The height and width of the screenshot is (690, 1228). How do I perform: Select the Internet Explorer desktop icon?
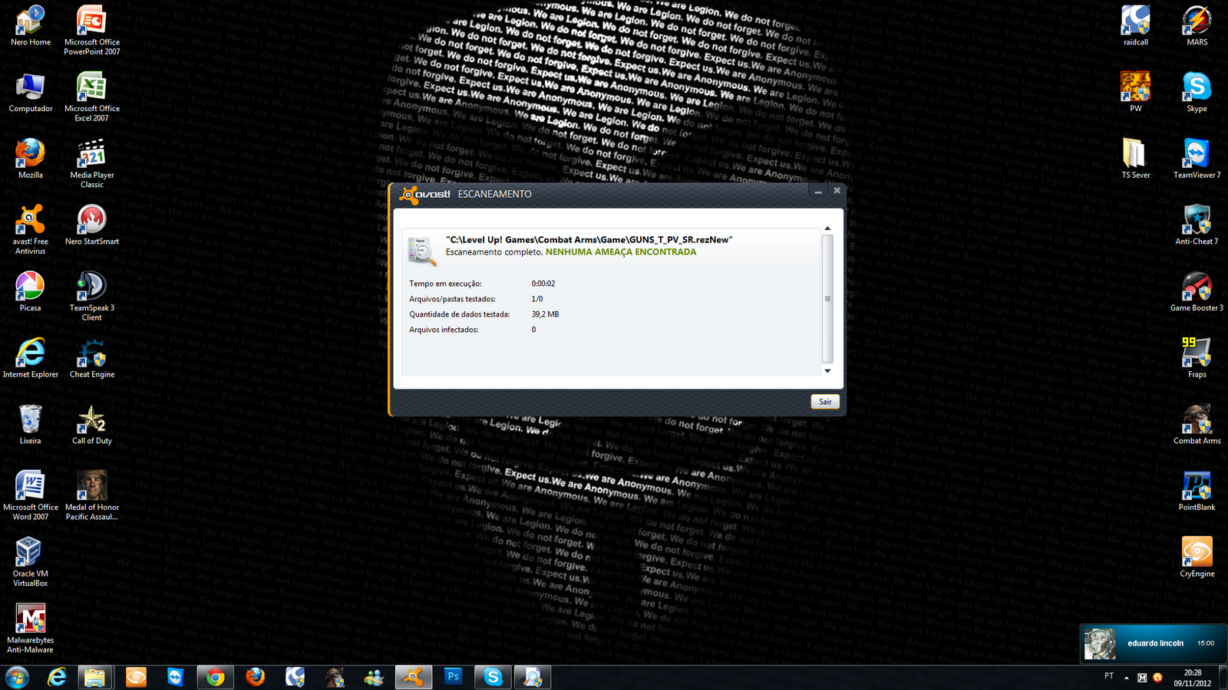click(x=31, y=358)
